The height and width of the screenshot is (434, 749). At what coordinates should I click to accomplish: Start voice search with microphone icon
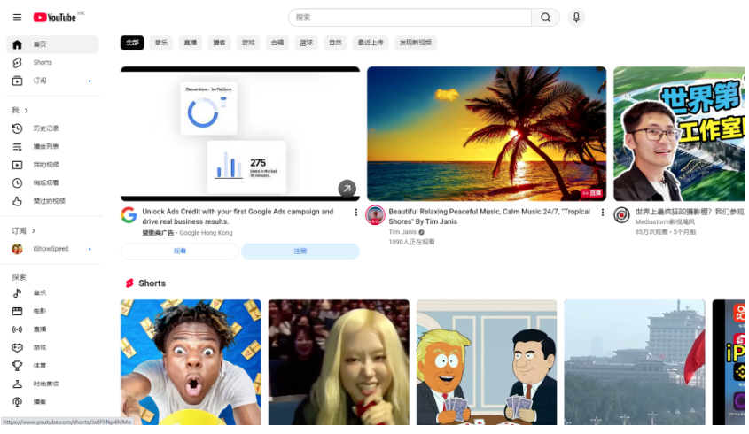click(576, 18)
